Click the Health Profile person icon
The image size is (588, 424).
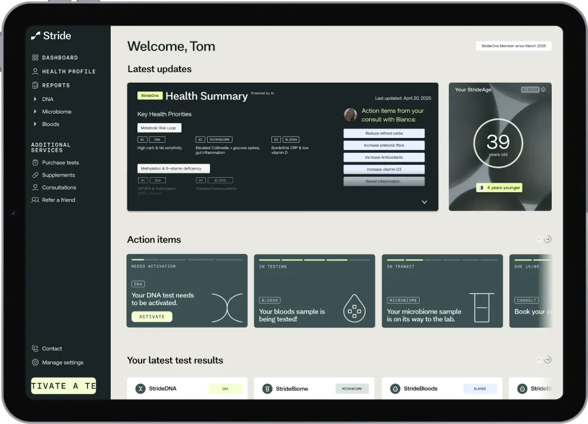coord(35,71)
